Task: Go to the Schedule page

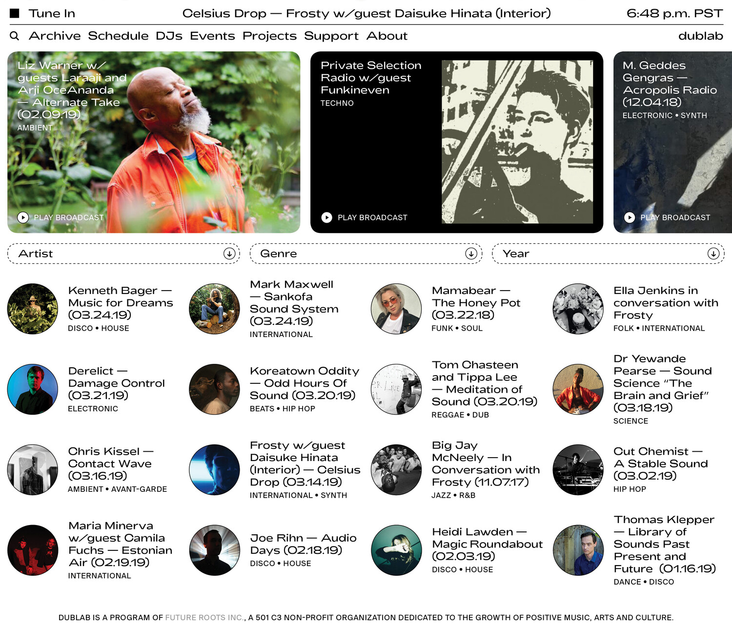Action: (118, 36)
